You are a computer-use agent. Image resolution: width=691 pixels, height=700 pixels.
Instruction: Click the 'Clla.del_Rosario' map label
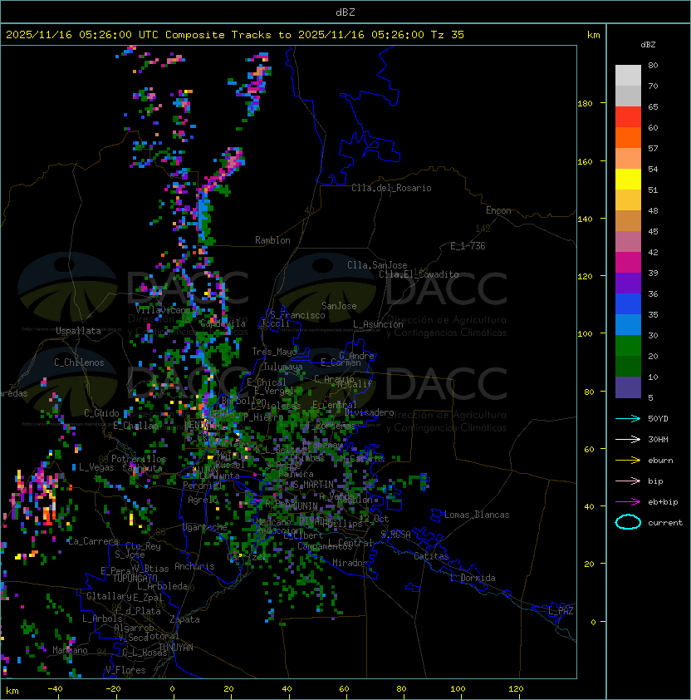[391, 188]
